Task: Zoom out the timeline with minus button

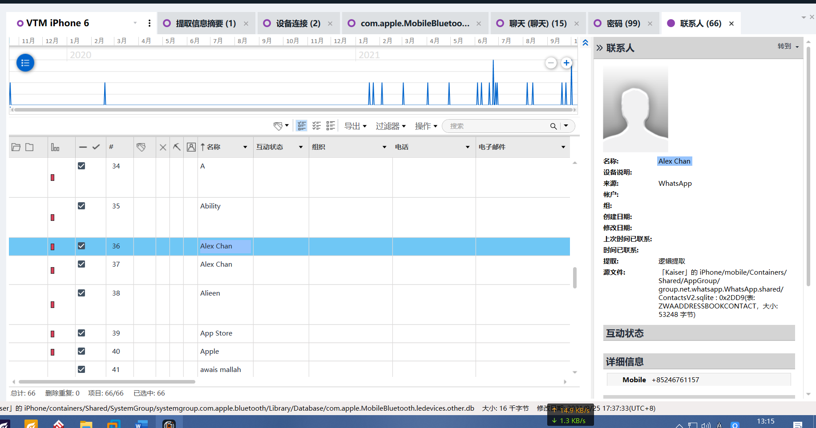Action: pyautogui.click(x=551, y=63)
